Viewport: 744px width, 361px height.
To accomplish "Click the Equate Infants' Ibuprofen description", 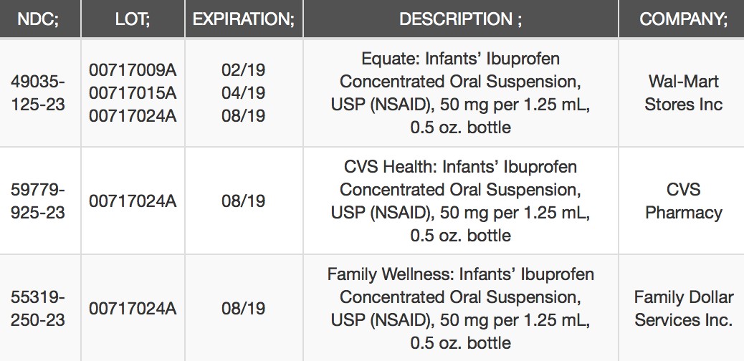I will point(461,93).
